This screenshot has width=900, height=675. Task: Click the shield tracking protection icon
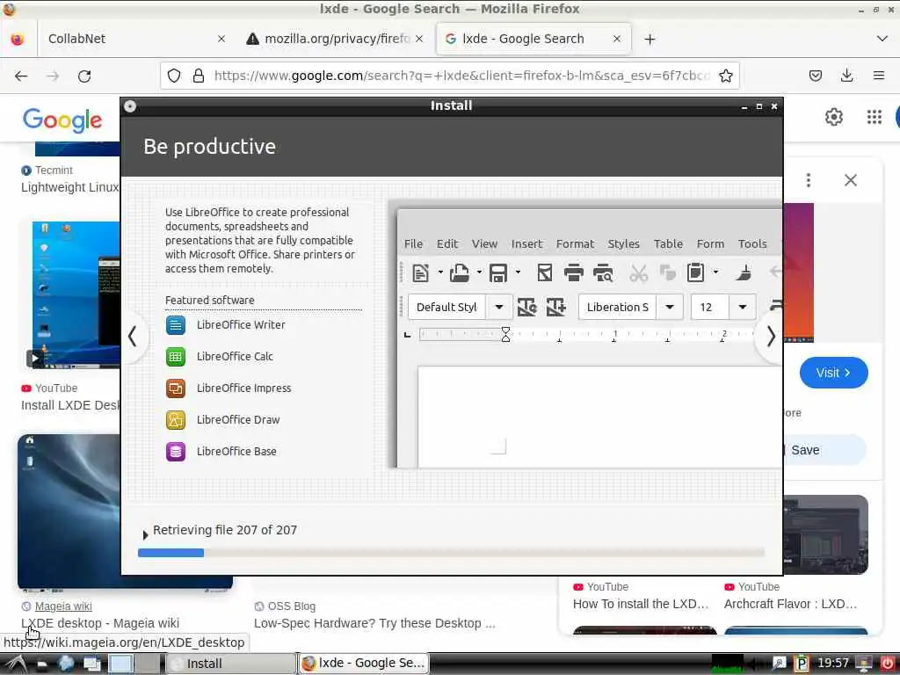(174, 76)
